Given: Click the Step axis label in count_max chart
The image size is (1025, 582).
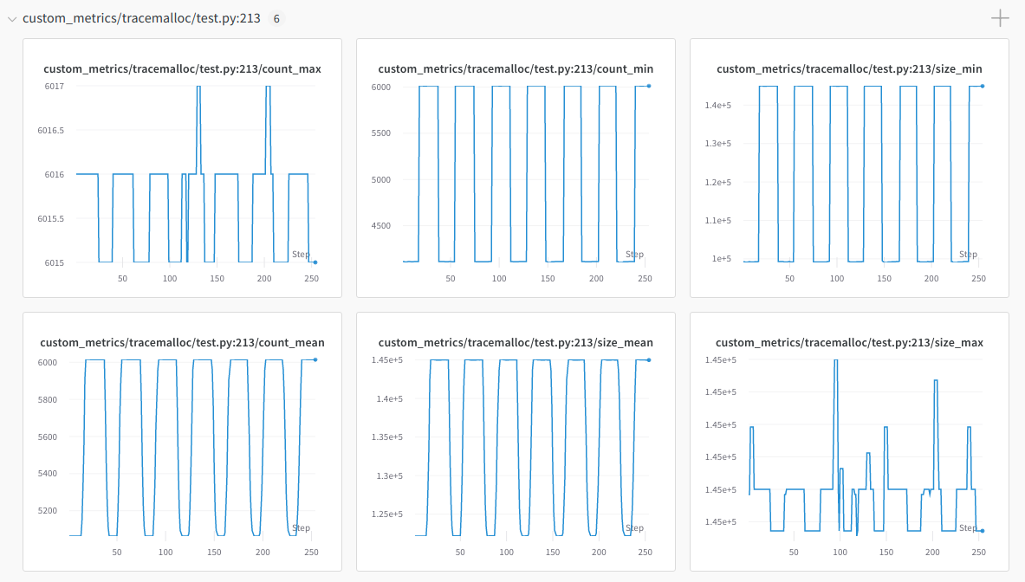Looking at the screenshot, I should [x=301, y=255].
